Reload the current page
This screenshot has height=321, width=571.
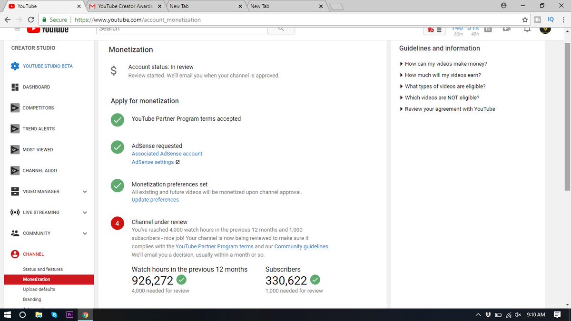tap(31, 19)
